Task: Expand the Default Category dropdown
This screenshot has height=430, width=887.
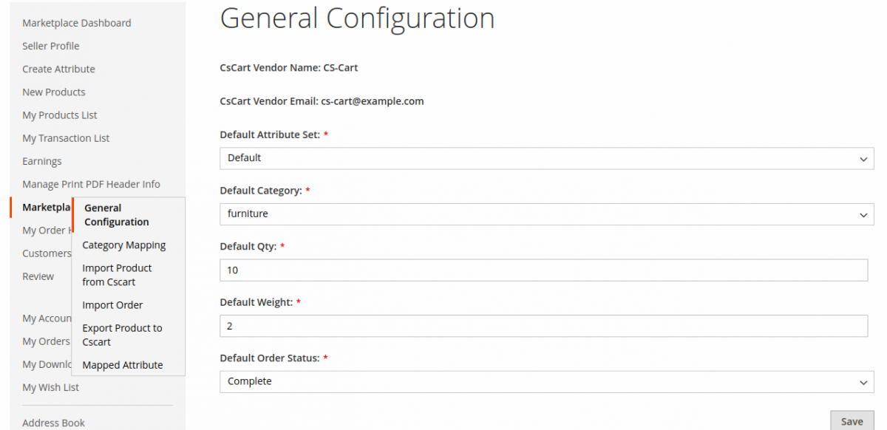Action: point(547,214)
